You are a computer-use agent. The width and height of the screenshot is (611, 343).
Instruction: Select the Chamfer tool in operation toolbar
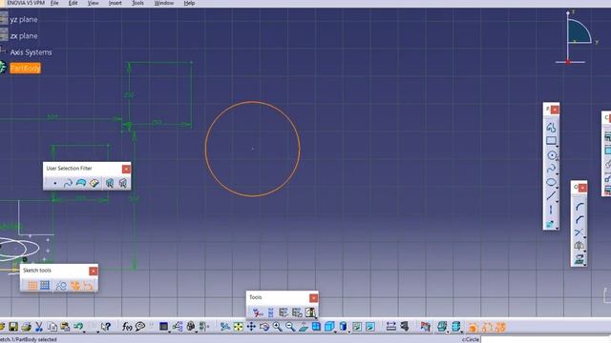click(x=579, y=220)
